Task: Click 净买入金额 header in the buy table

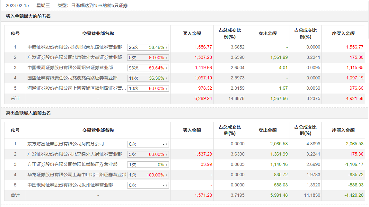Action: point(343,33)
